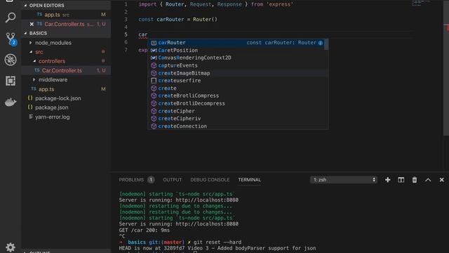The width and height of the screenshot is (449, 253).
Task: Open yarn-error.log file
Action: 66,117
